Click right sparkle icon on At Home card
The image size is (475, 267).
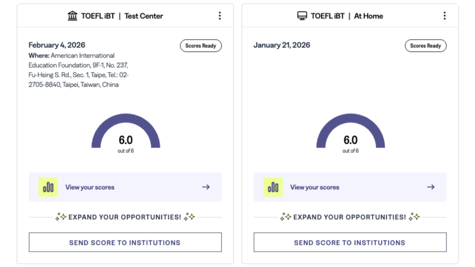pyautogui.click(x=414, y=217)
